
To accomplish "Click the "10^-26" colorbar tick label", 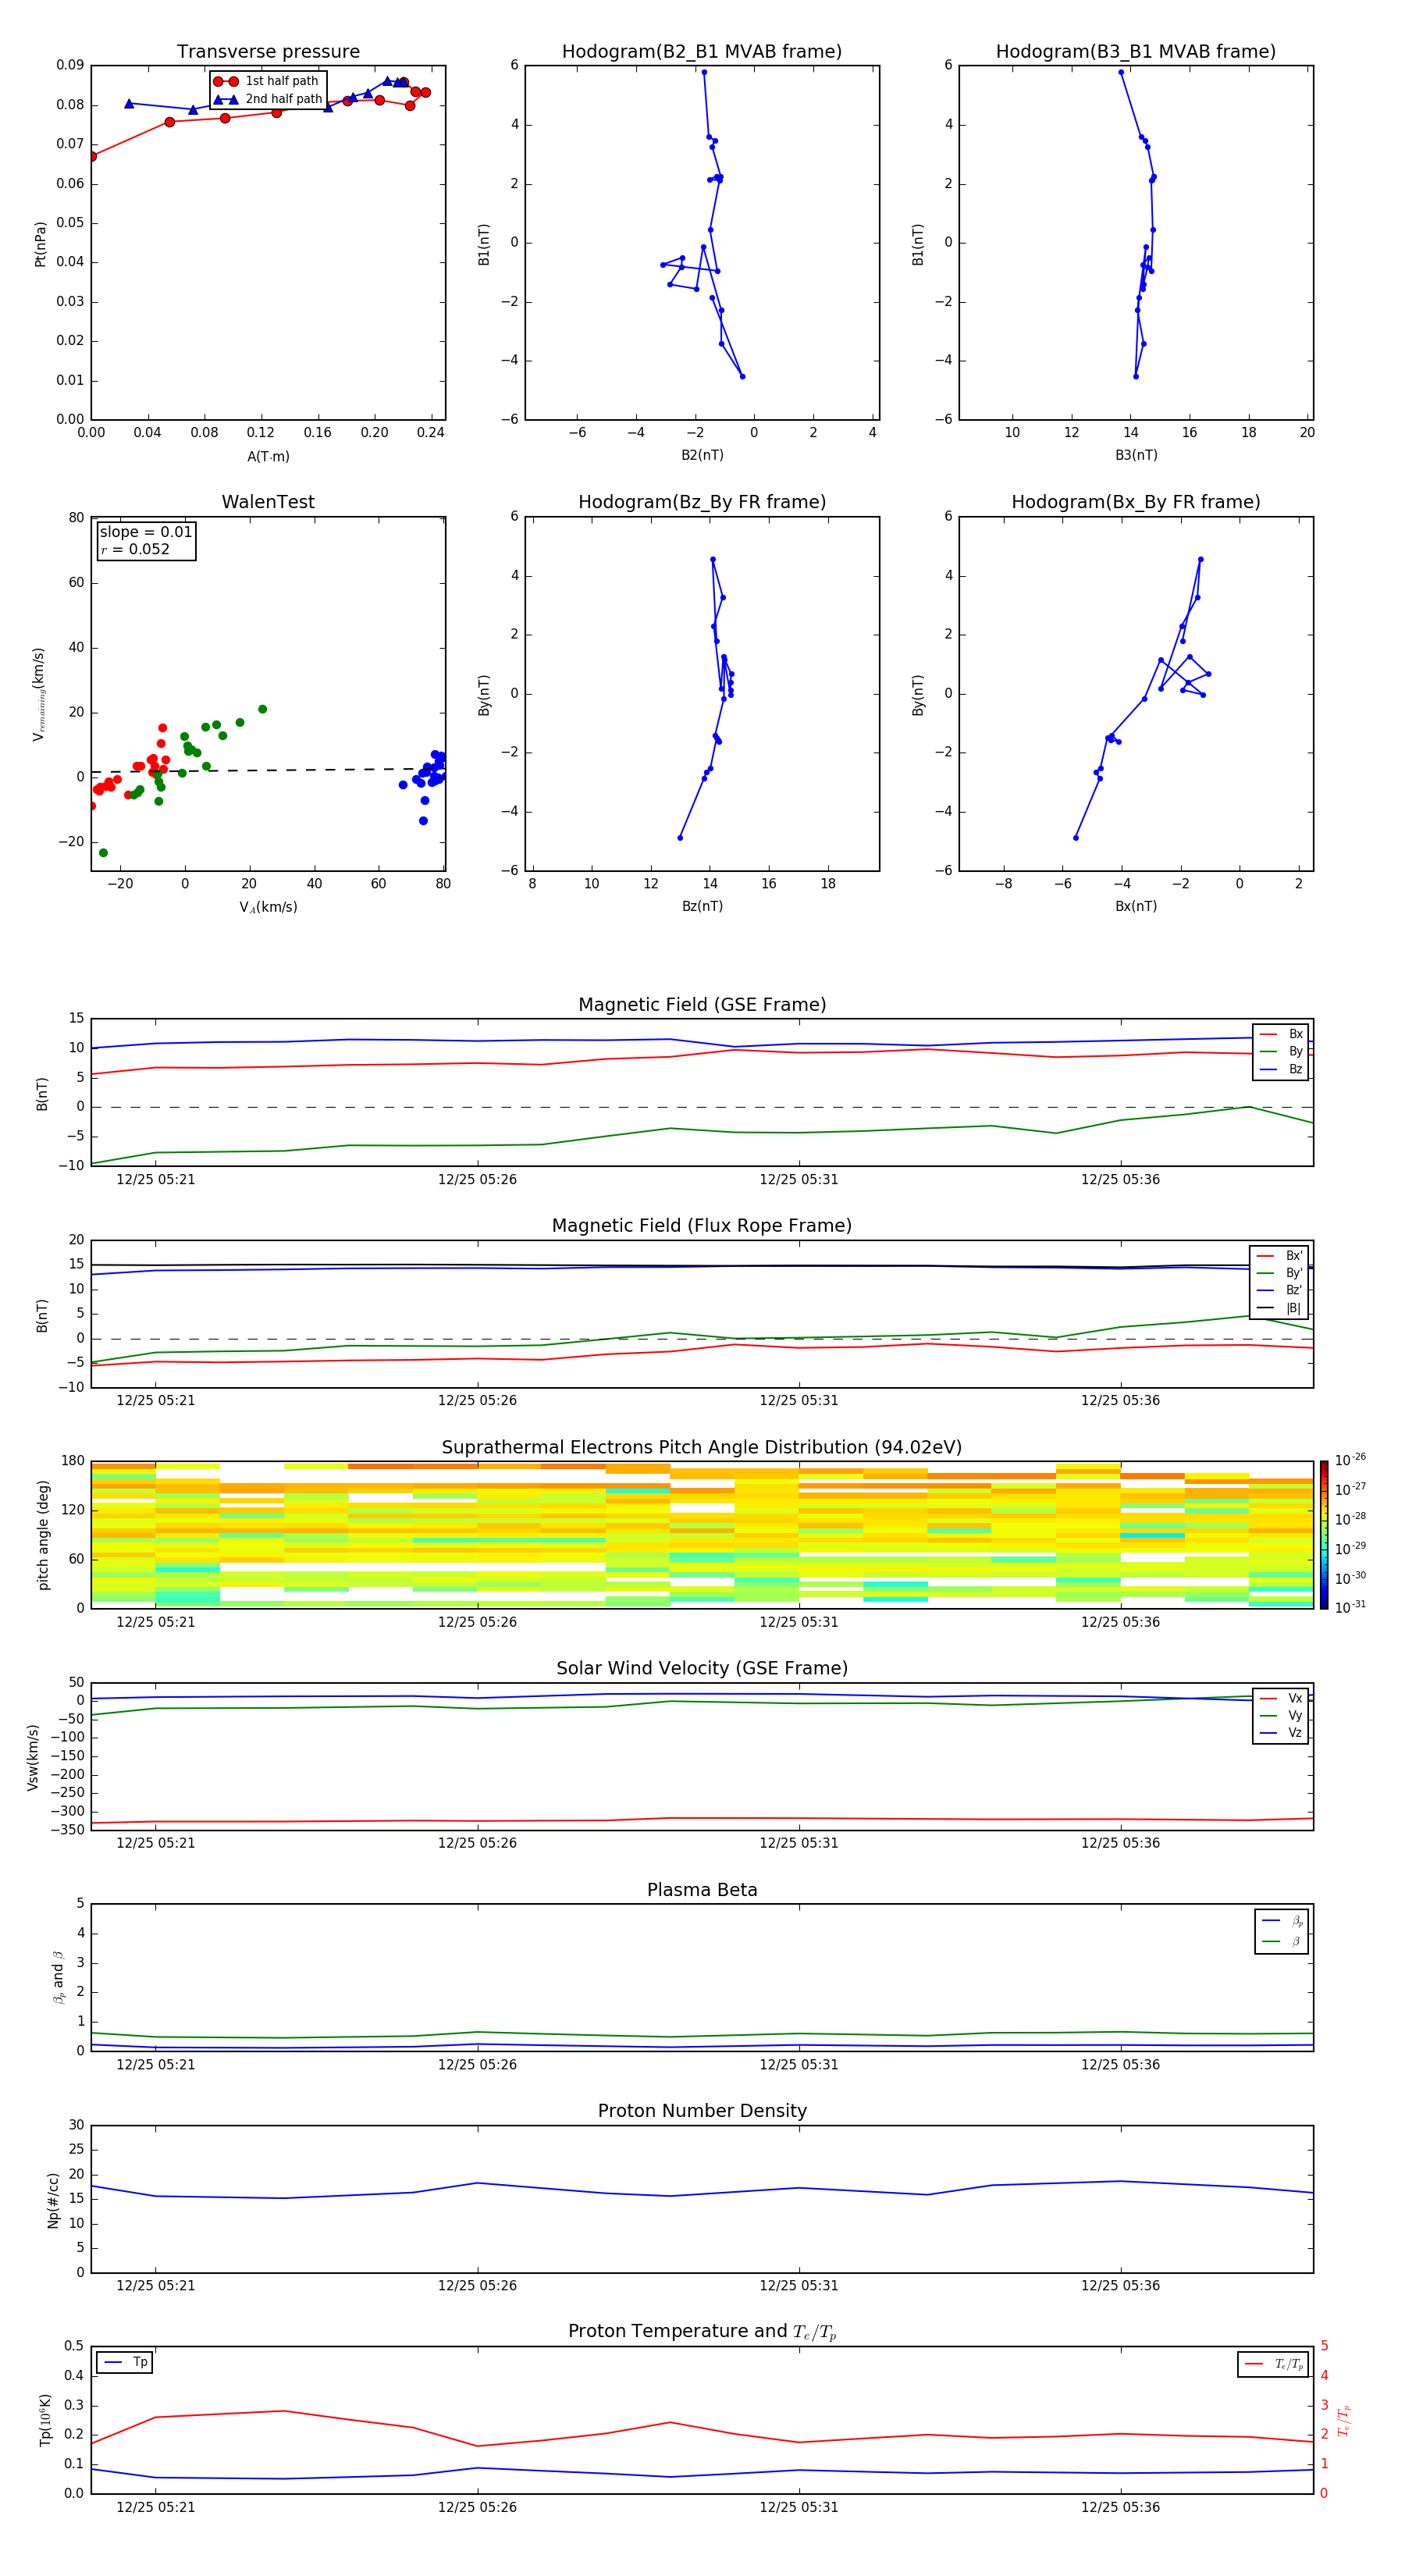I will pyautogui.click(x=1350, y=1460).
